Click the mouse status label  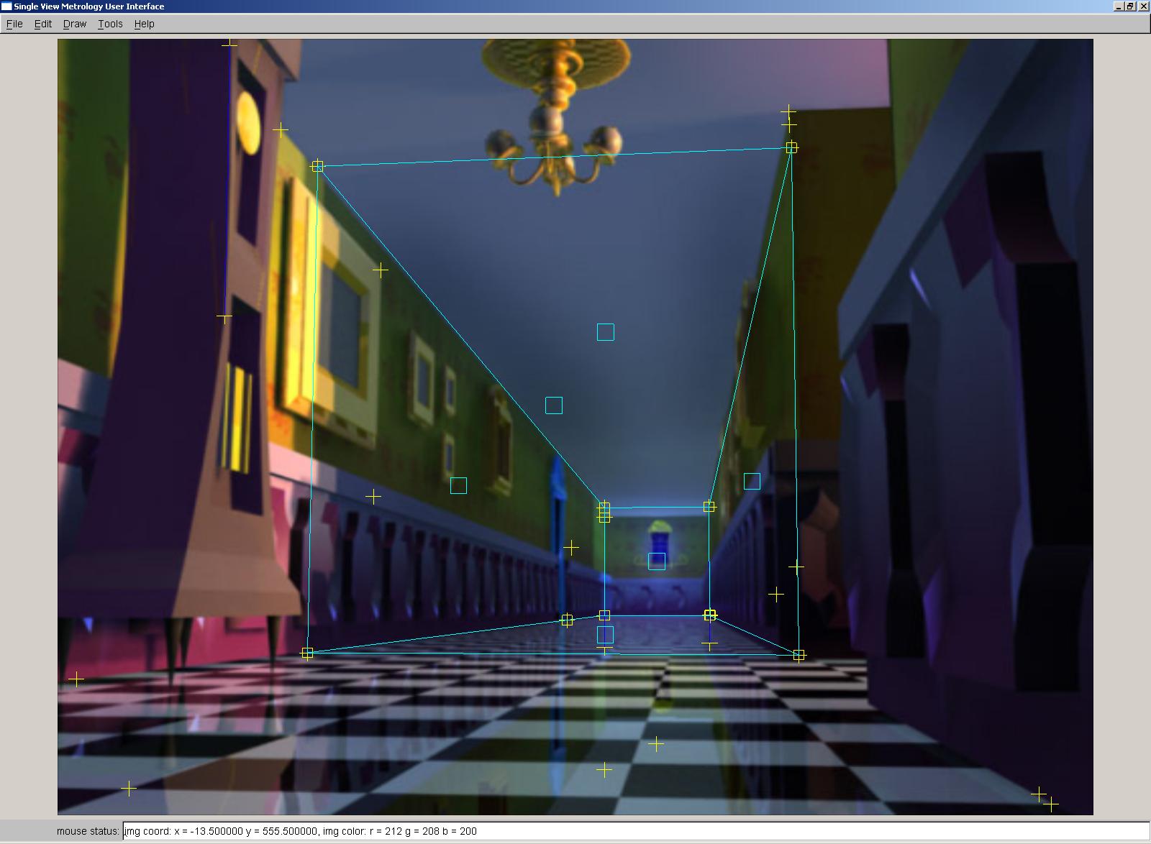click(x=88, y=831)
